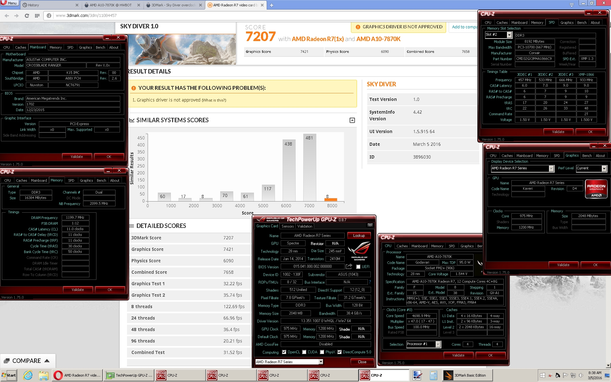Viewport: 611px width, 382px height.
Task: Switch to Opera taskbar item
Action: [77, 375]
